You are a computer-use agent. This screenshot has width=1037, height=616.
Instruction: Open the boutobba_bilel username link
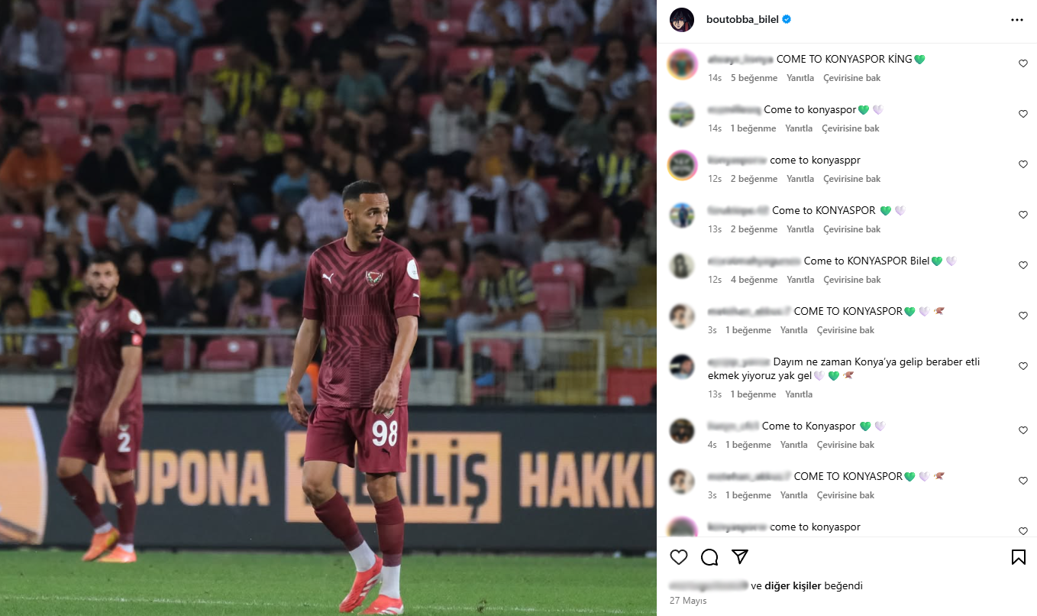742,20
